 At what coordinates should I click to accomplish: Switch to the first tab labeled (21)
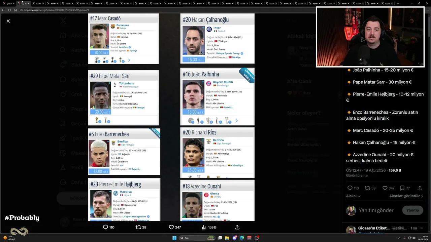tap(9, 3)
